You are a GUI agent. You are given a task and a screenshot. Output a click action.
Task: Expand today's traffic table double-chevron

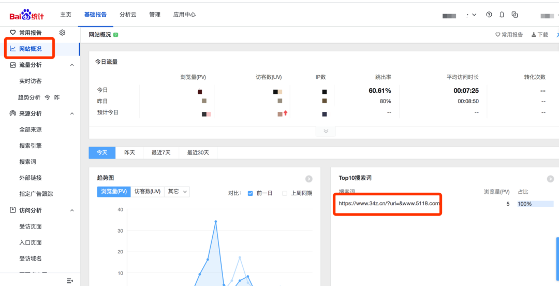pos(326,131)
